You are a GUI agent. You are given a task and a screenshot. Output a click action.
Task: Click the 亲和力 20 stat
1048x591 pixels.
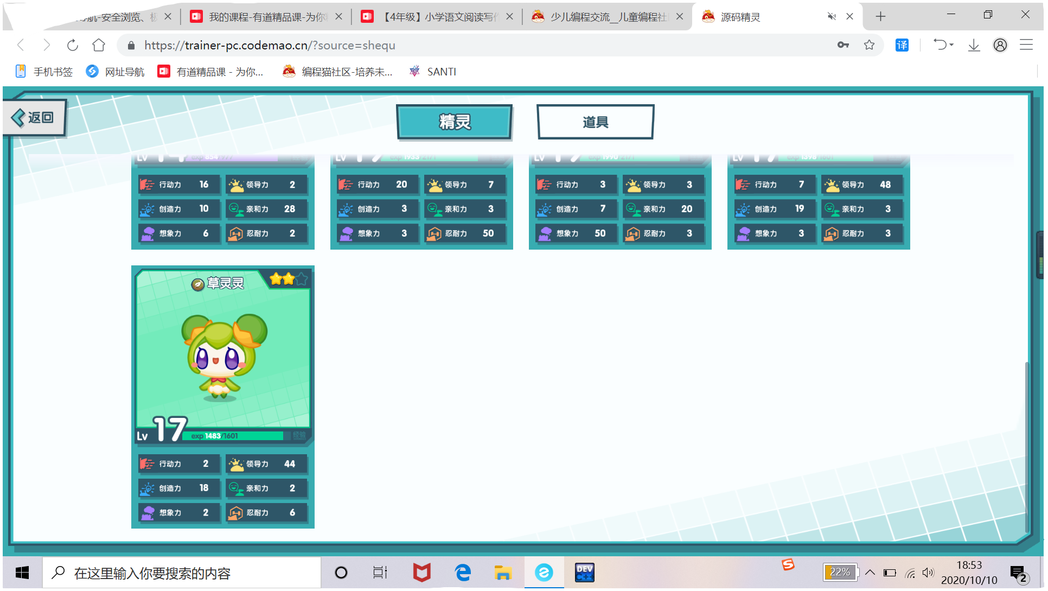pyautogui.click(x=663, y=209)
